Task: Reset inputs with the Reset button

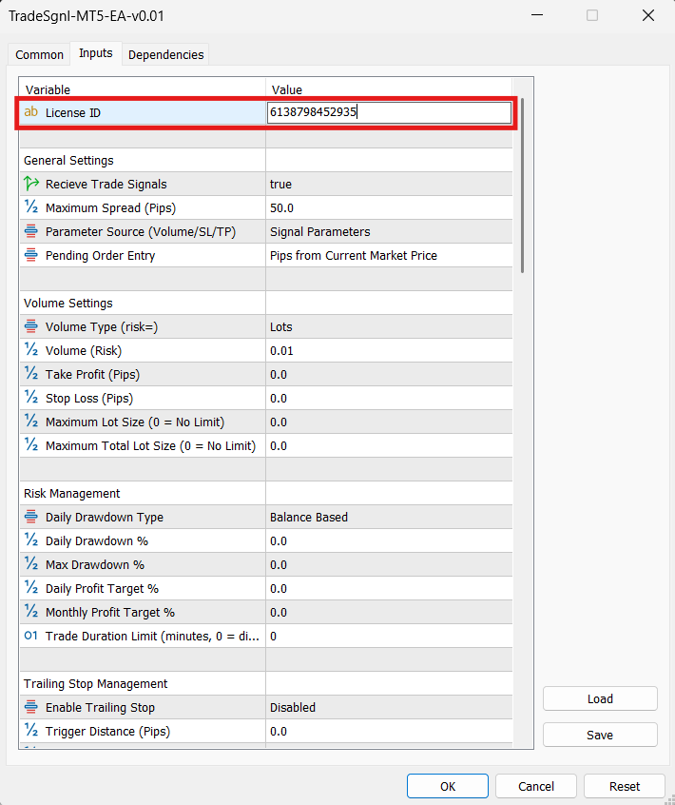Action: click(625, 786)
